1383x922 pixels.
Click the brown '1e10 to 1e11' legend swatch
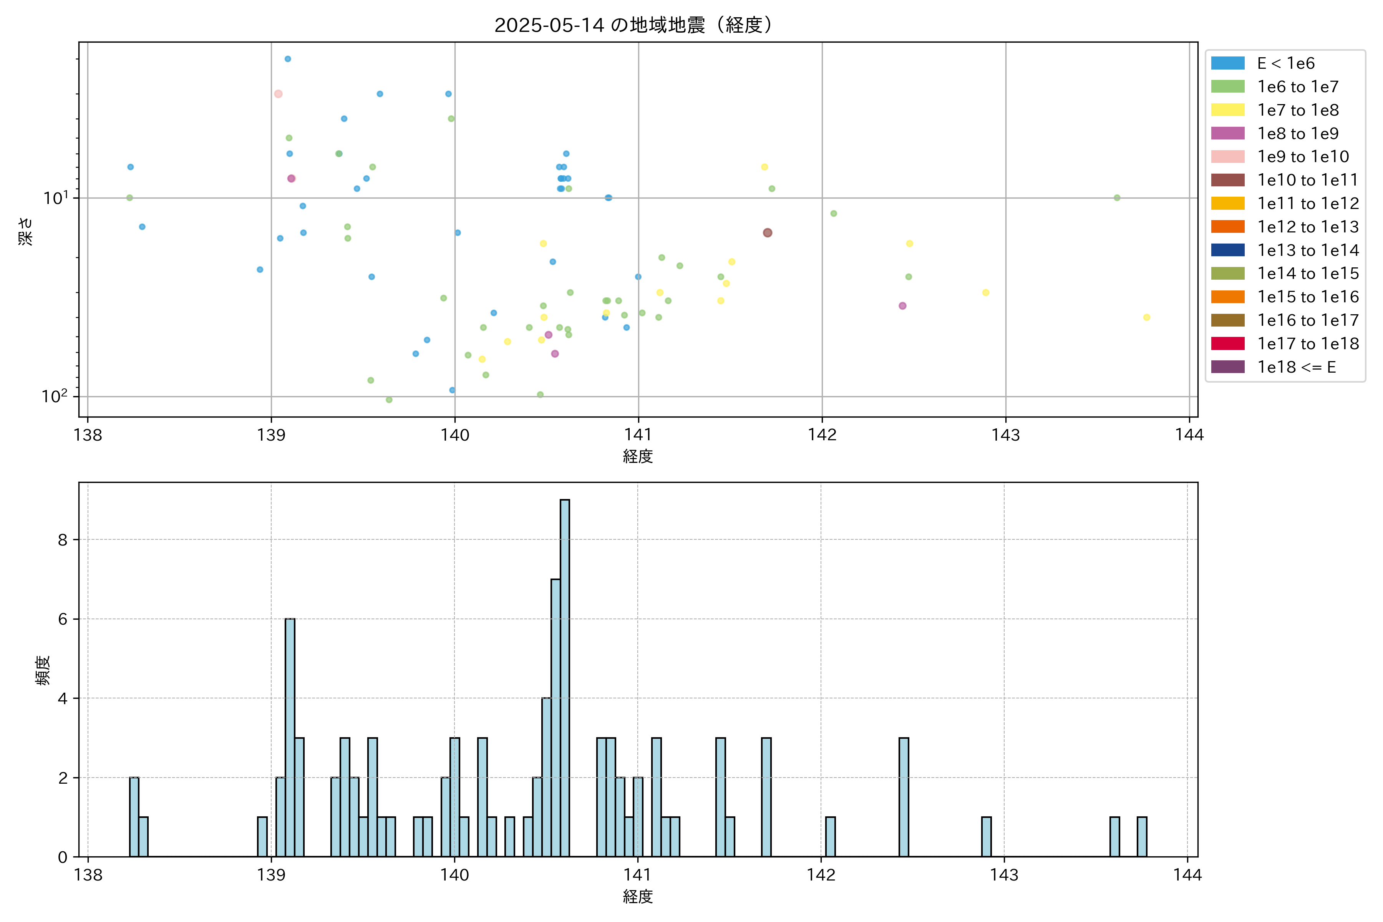click(x=1228, y=180)
